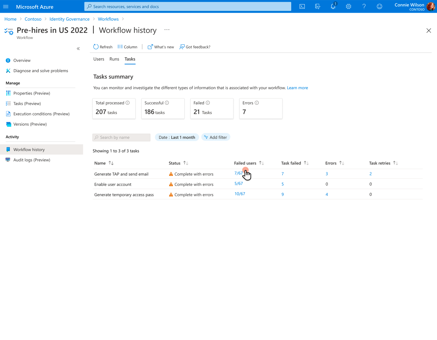Toggle sorting on the Errors column
Screen dimensions: 437x340
pos(342,163)
